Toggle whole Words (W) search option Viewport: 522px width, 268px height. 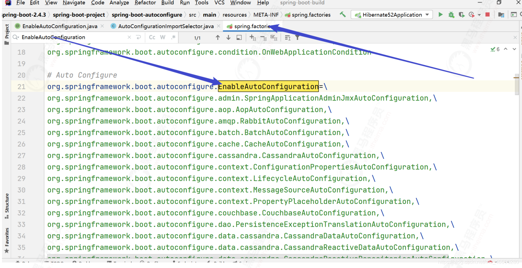pos(163,37)
